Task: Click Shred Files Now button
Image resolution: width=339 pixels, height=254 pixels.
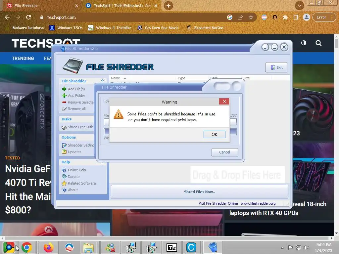Action: (199, 192)
